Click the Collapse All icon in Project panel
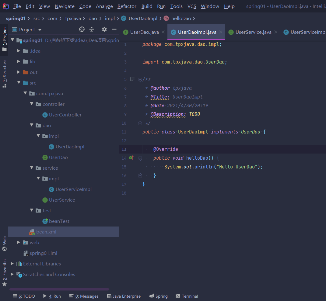Screen dimensions: 326x301 tap(92, 29)
